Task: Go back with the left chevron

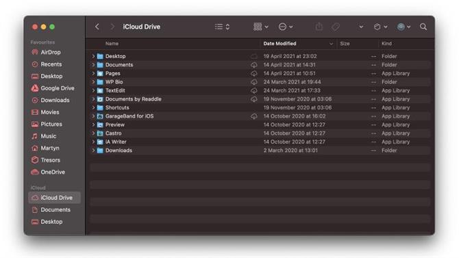Action: (x=97, y=27)
